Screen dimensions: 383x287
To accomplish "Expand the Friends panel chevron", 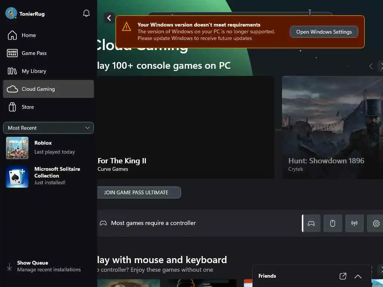I will point(358,277).
